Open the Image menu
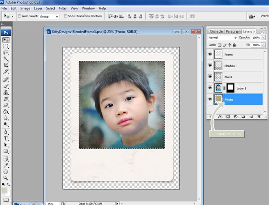This screenshot has width=269, height=205. coord(25,8)
